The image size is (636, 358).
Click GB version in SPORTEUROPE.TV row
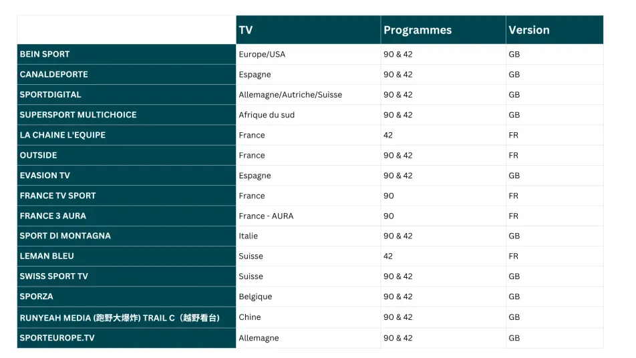point(514,338)
